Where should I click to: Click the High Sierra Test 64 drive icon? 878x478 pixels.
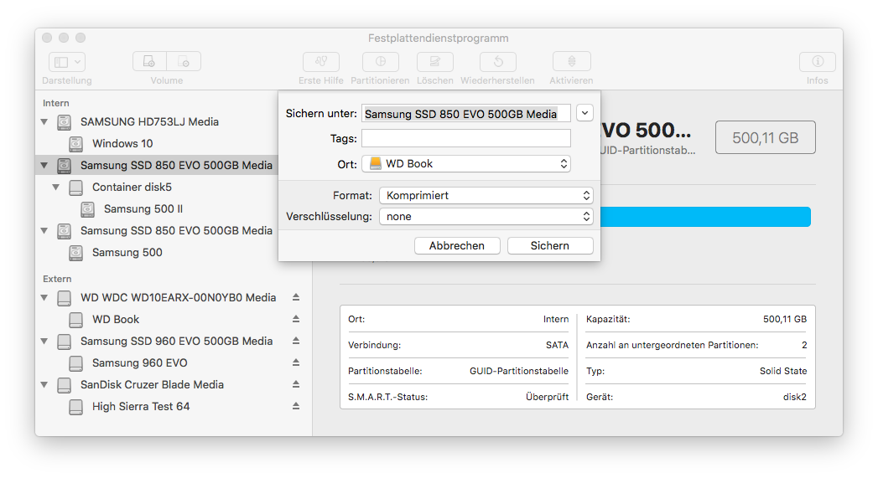point(75,407)
